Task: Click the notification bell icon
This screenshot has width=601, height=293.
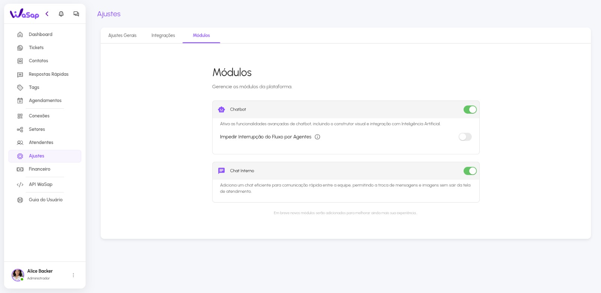Action: tap(61, 14)
